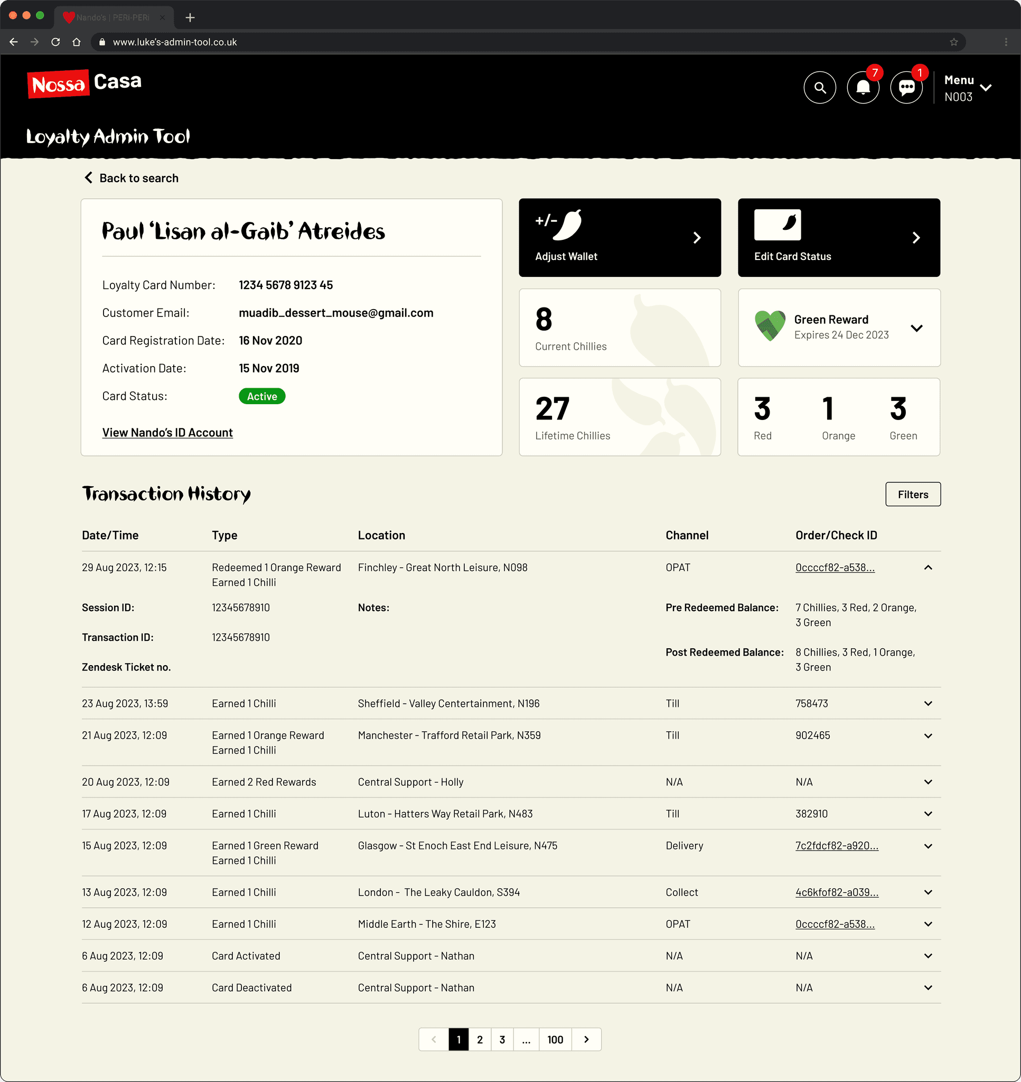Open the notifications bell icon
Viewport: 1021px width, 1082px height.
(x=863, y=87)
